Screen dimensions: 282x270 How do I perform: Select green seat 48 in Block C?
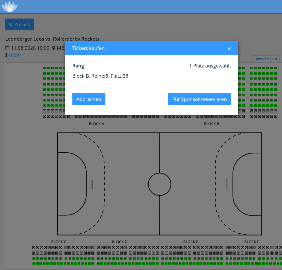34,258
